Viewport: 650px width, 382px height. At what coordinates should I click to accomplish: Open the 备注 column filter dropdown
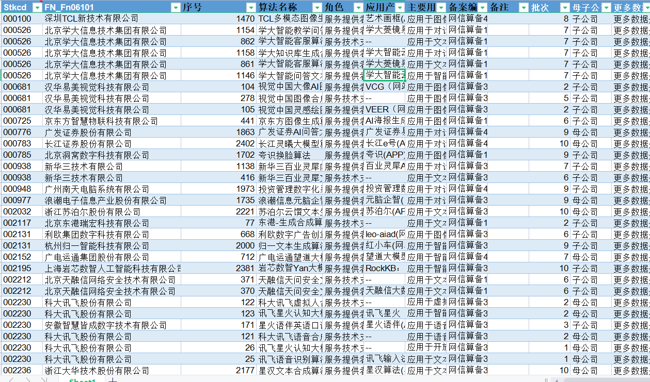(x=524, y=7)
